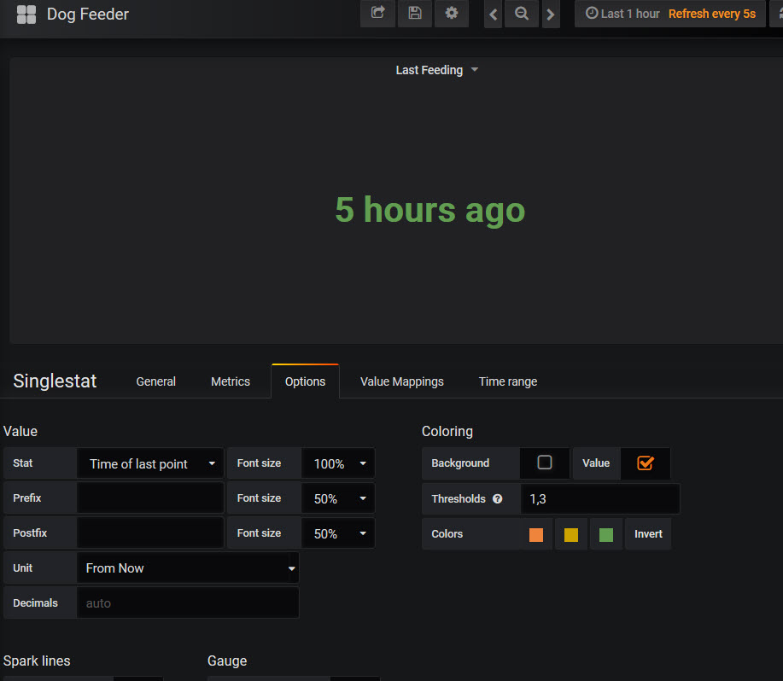
Task: Click the share dashboard icon
Action: click(x=377, y=14)
